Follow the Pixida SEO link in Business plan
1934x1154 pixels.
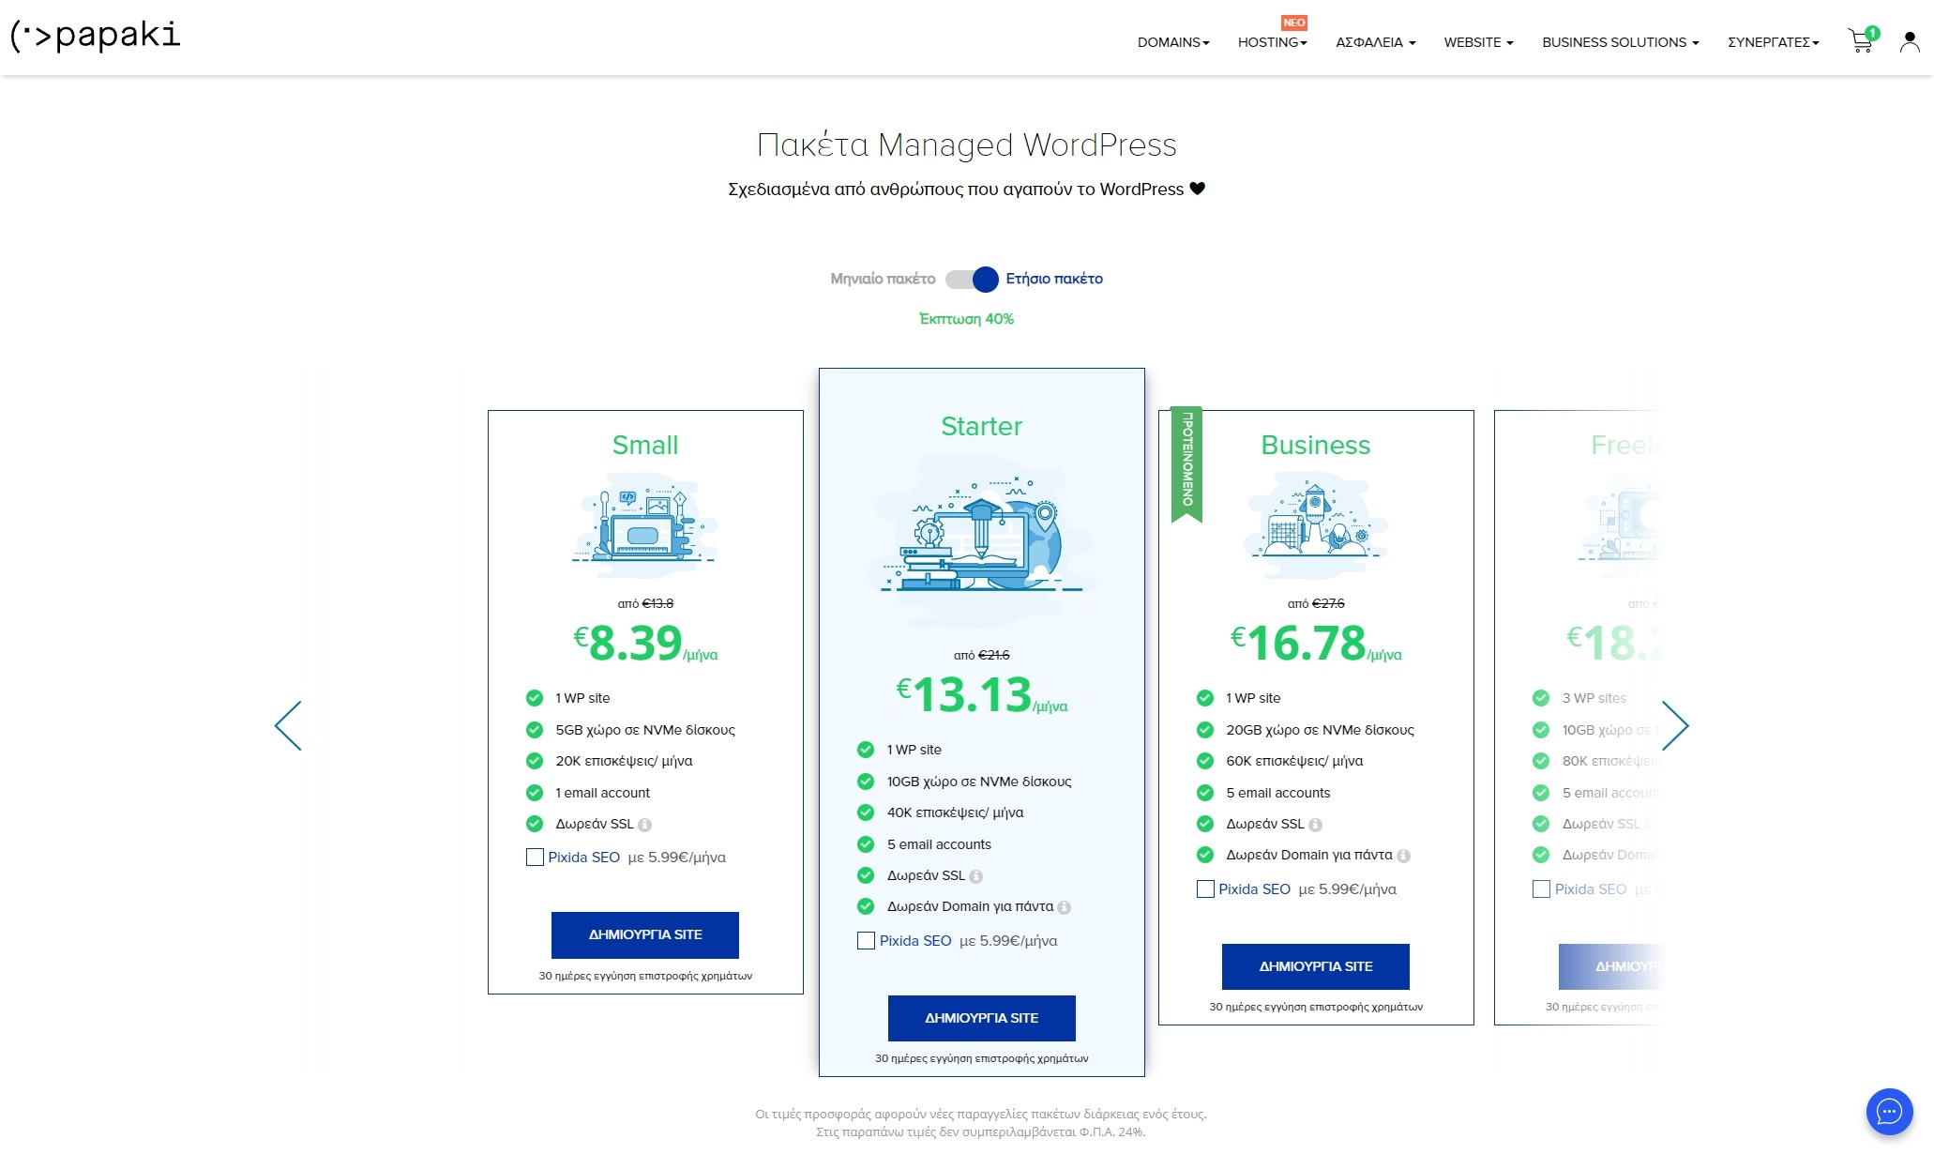pos(1253,888)
